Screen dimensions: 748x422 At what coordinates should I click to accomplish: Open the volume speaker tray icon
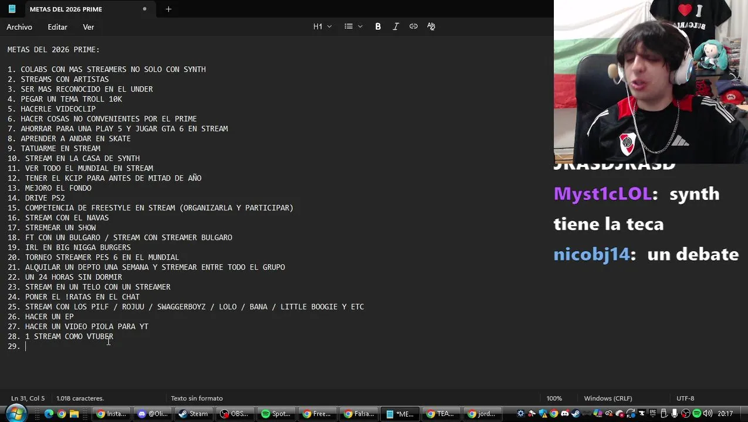pos(708,413)
